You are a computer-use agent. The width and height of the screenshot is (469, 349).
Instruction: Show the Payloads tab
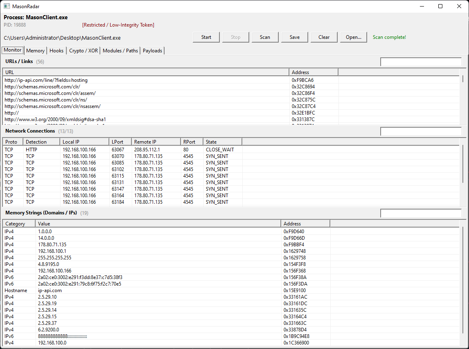152,51
